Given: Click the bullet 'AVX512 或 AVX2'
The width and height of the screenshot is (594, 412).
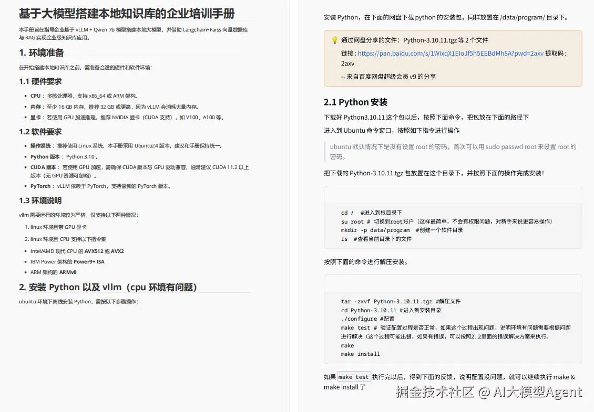Looking at the screenshot, I should pos(77,251).
